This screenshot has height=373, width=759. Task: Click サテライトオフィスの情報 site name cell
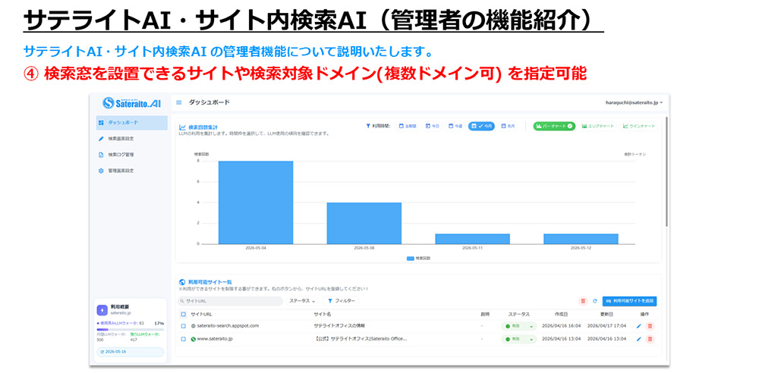(339, 326)
